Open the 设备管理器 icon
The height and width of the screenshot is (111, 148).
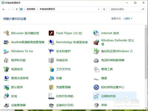(x=6, y=105)
